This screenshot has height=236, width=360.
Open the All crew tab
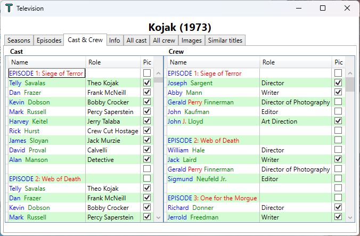164,40
